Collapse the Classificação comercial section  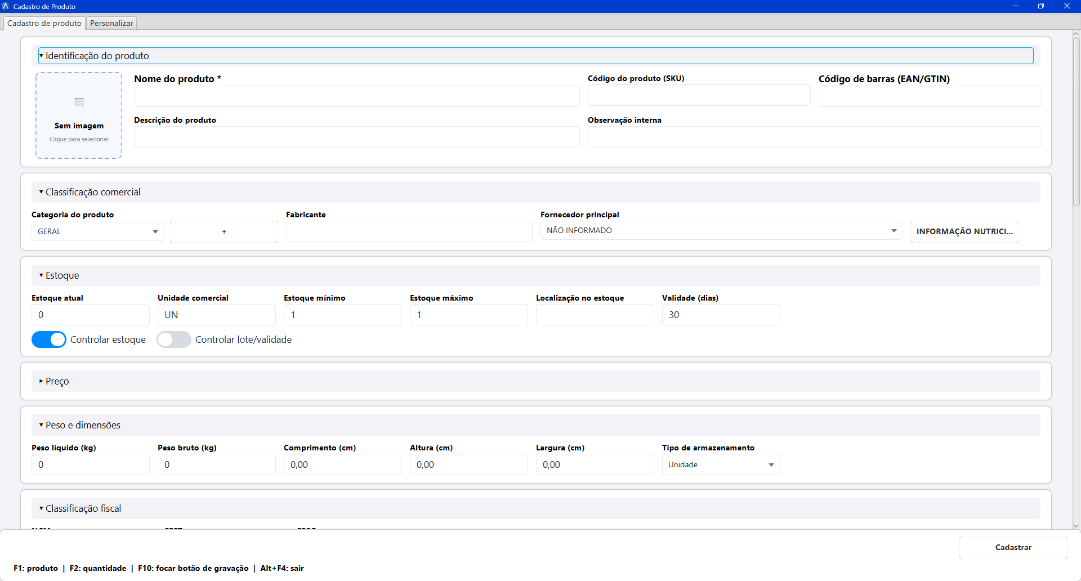pos(536,192)
